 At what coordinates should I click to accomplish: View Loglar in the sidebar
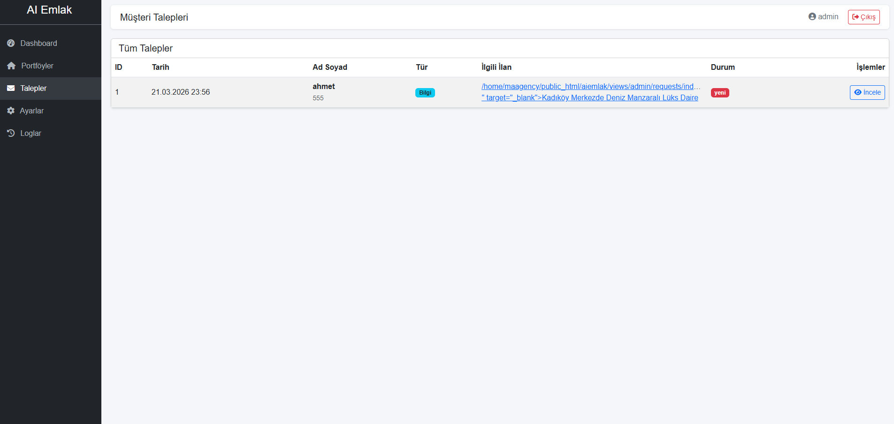pyautogui.click(x=51, y=133)
